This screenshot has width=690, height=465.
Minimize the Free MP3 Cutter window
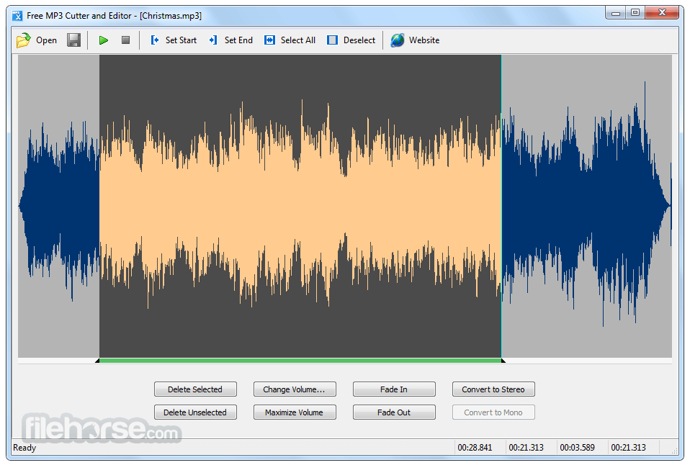pyautogui.click(x=615, y=13)
